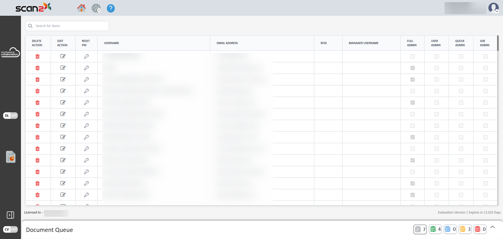Show all 7 documents in queue
Image resolution: width=503 pixels, height=239 pixels.
pos(420,229)
